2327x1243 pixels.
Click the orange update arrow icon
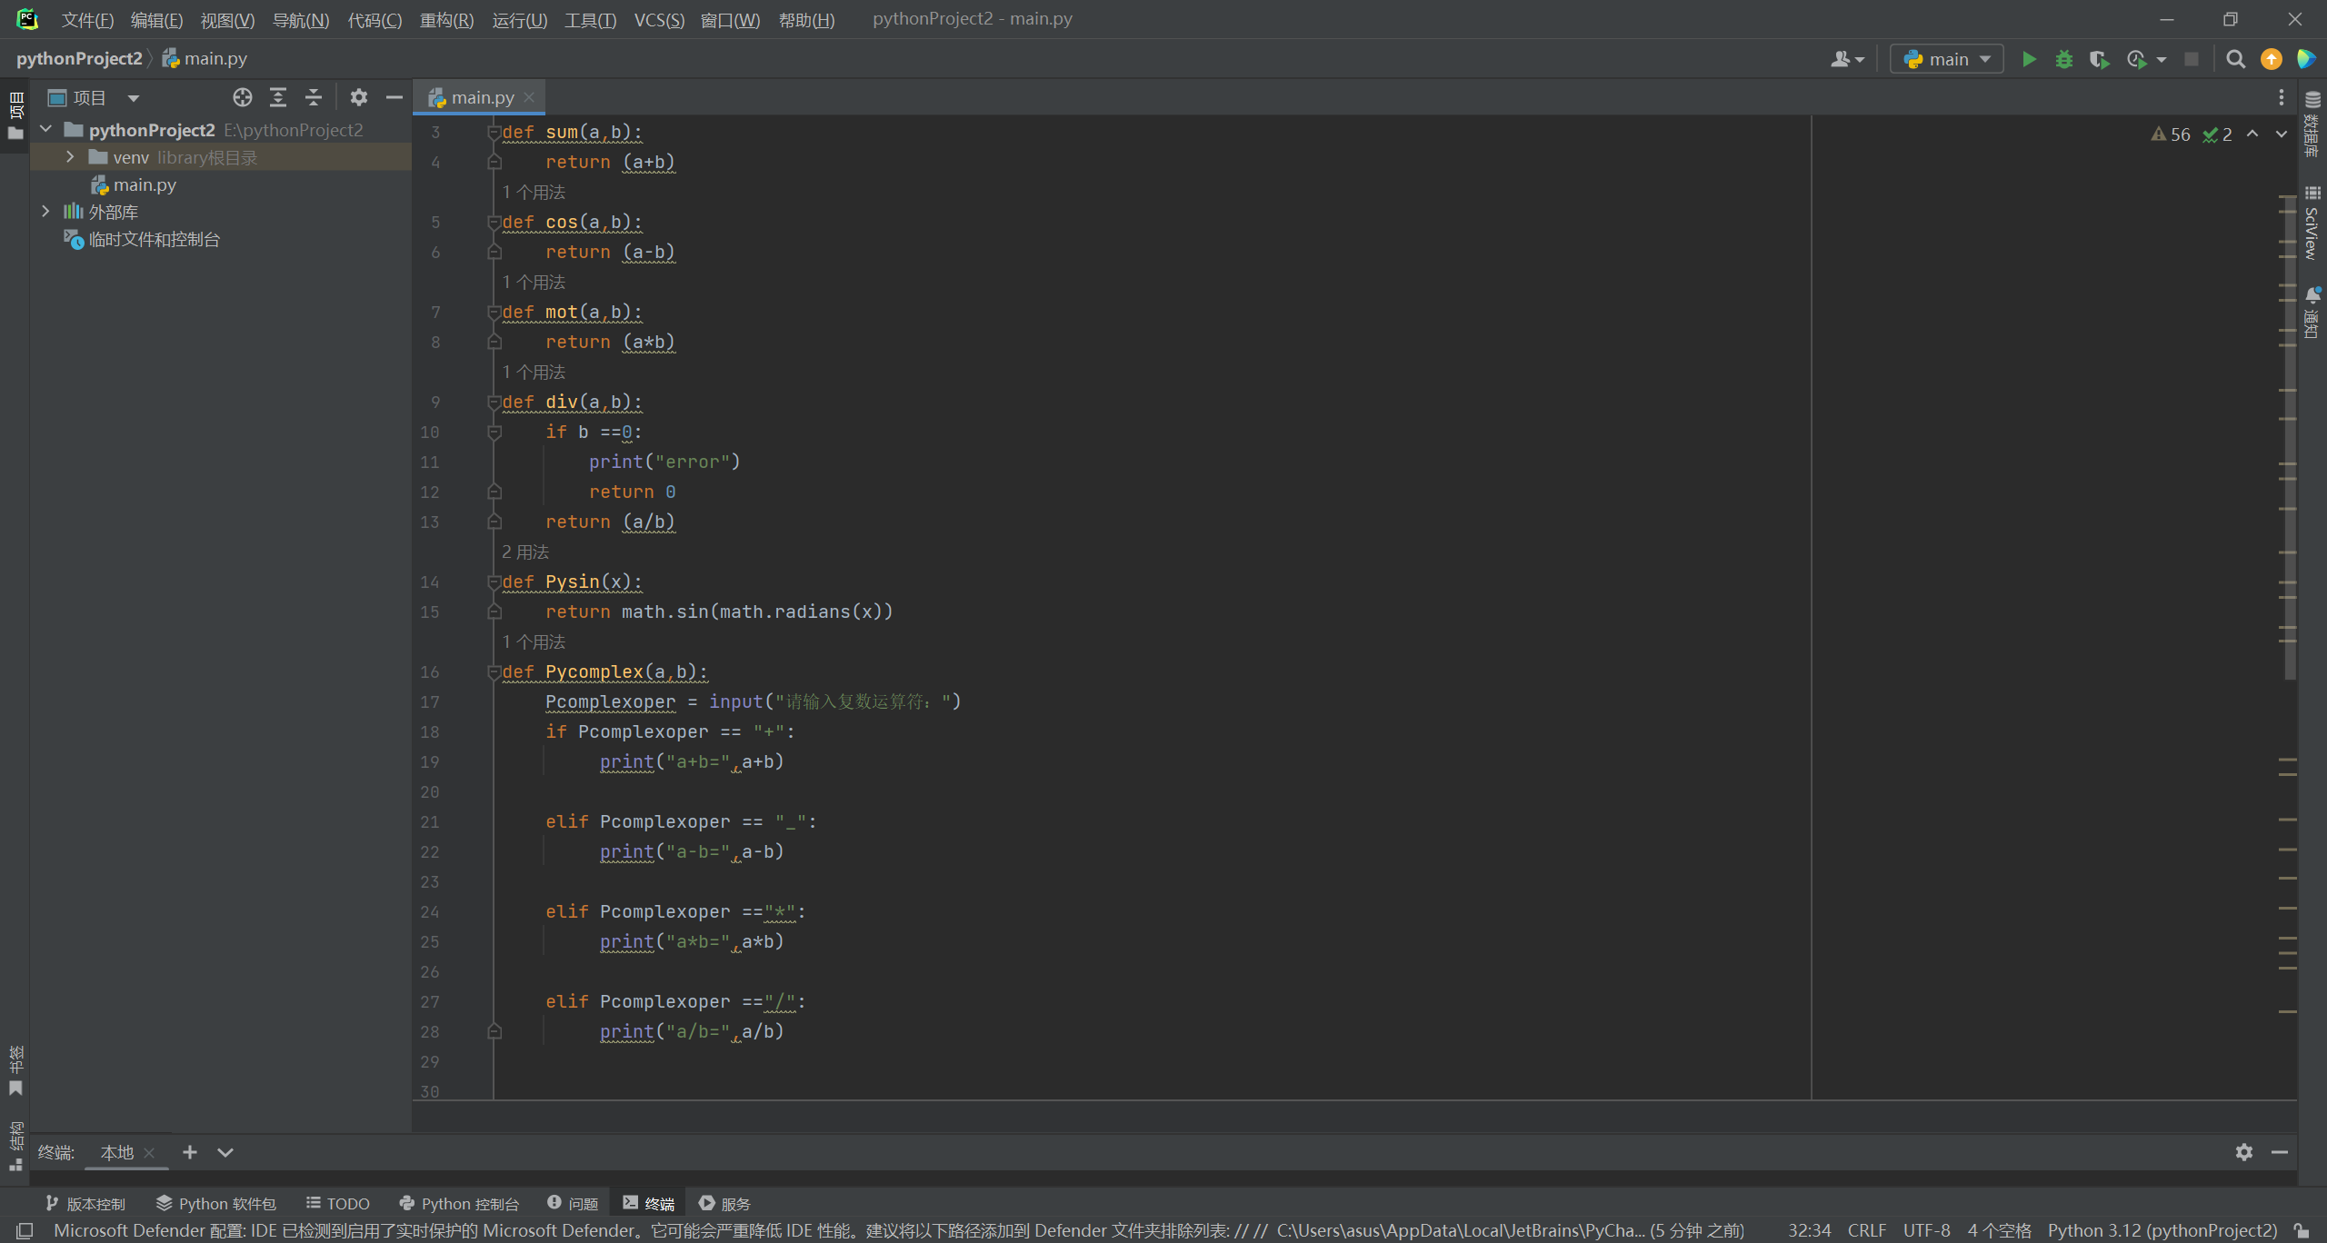pos(2271,59)
